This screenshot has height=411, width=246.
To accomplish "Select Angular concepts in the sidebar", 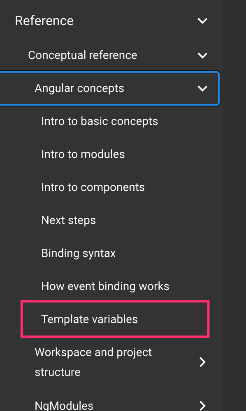I will tap(79, 88).
